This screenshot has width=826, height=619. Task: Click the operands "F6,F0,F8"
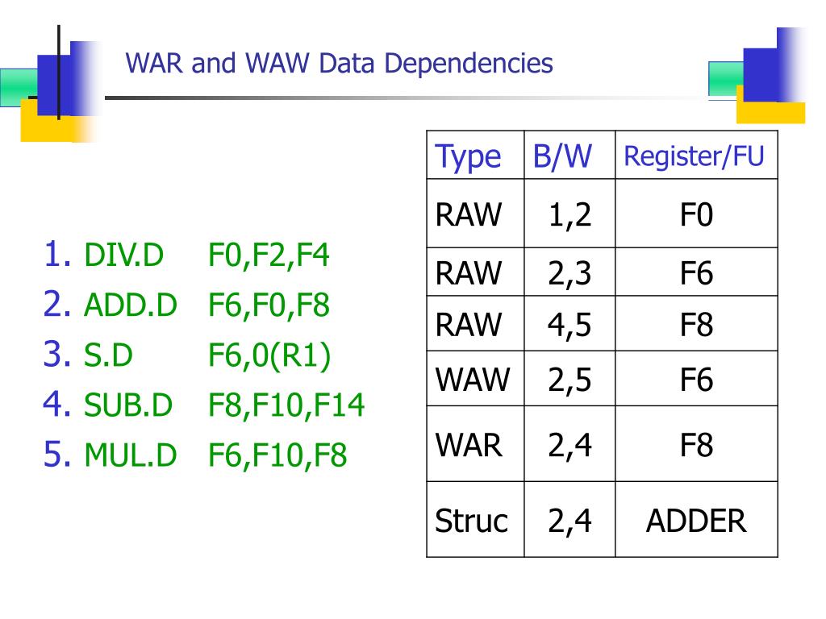click(269, 305)
